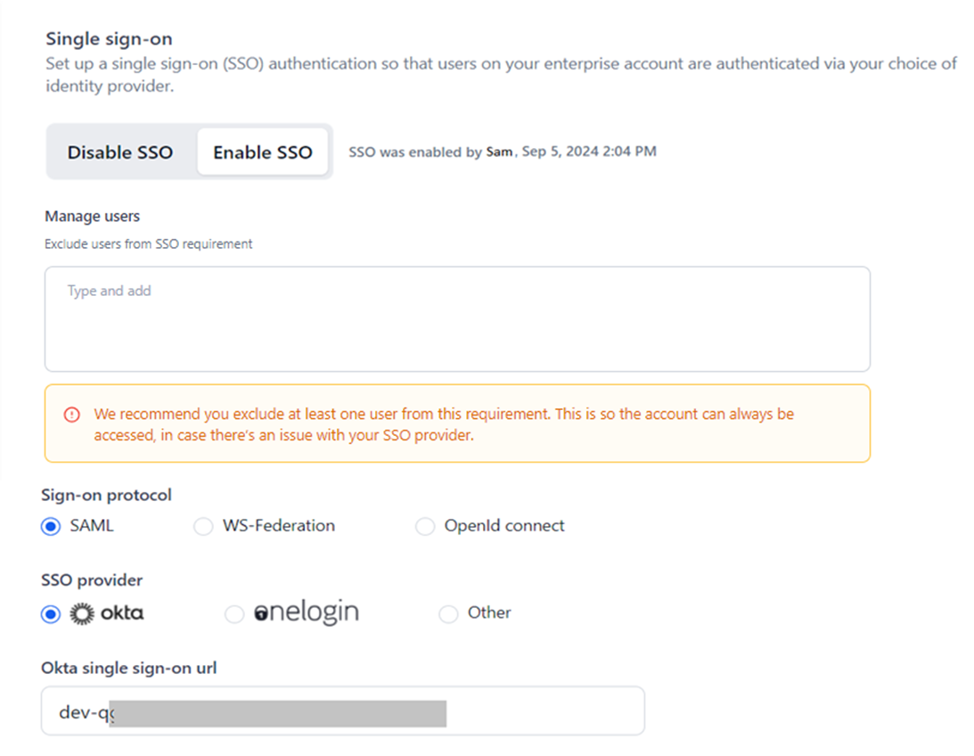Click the Disable SSO button
Viewport: 974px width, 756px height.
point(119,152)
